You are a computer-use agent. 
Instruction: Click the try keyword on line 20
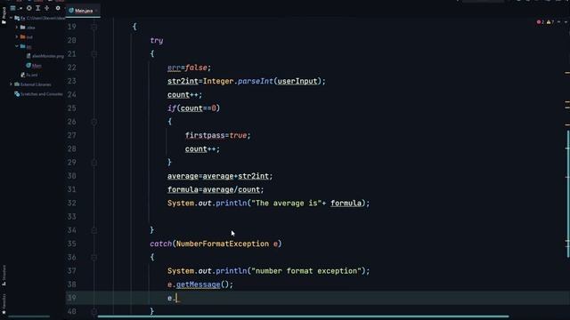coord(157,41)
